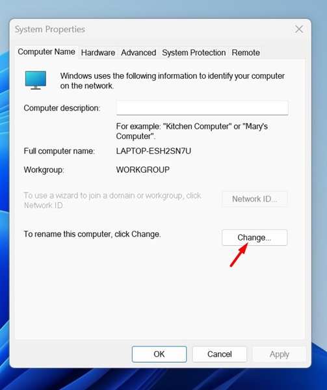The height and width of the screenshot is (390, 327).
Task: Click the full computer name LAPTOP-ESH2SN7U
Action: [153, 151]
